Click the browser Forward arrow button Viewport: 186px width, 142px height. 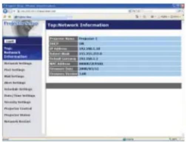point(10,11)
